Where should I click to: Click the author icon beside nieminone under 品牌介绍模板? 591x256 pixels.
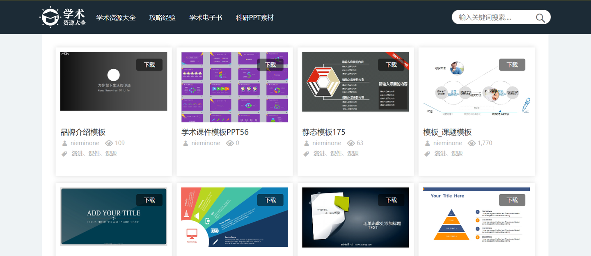[64, 143]
